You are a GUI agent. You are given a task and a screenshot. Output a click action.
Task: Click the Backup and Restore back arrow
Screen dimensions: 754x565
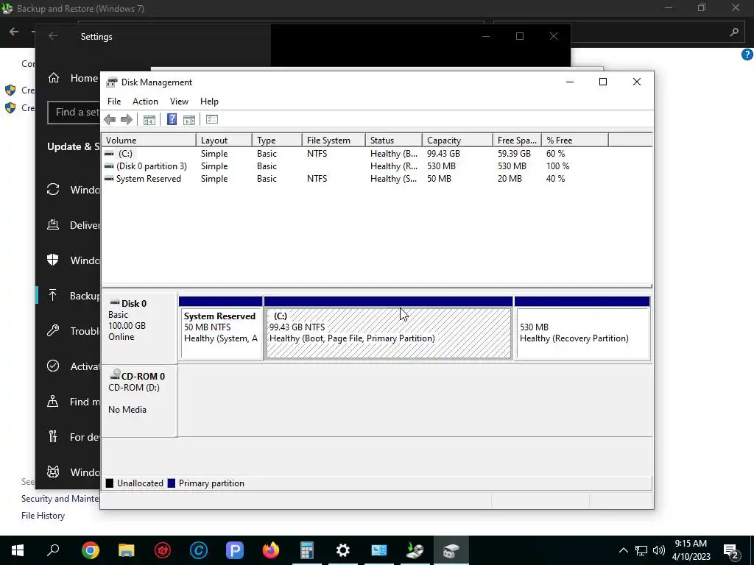(x=14, y=32)
